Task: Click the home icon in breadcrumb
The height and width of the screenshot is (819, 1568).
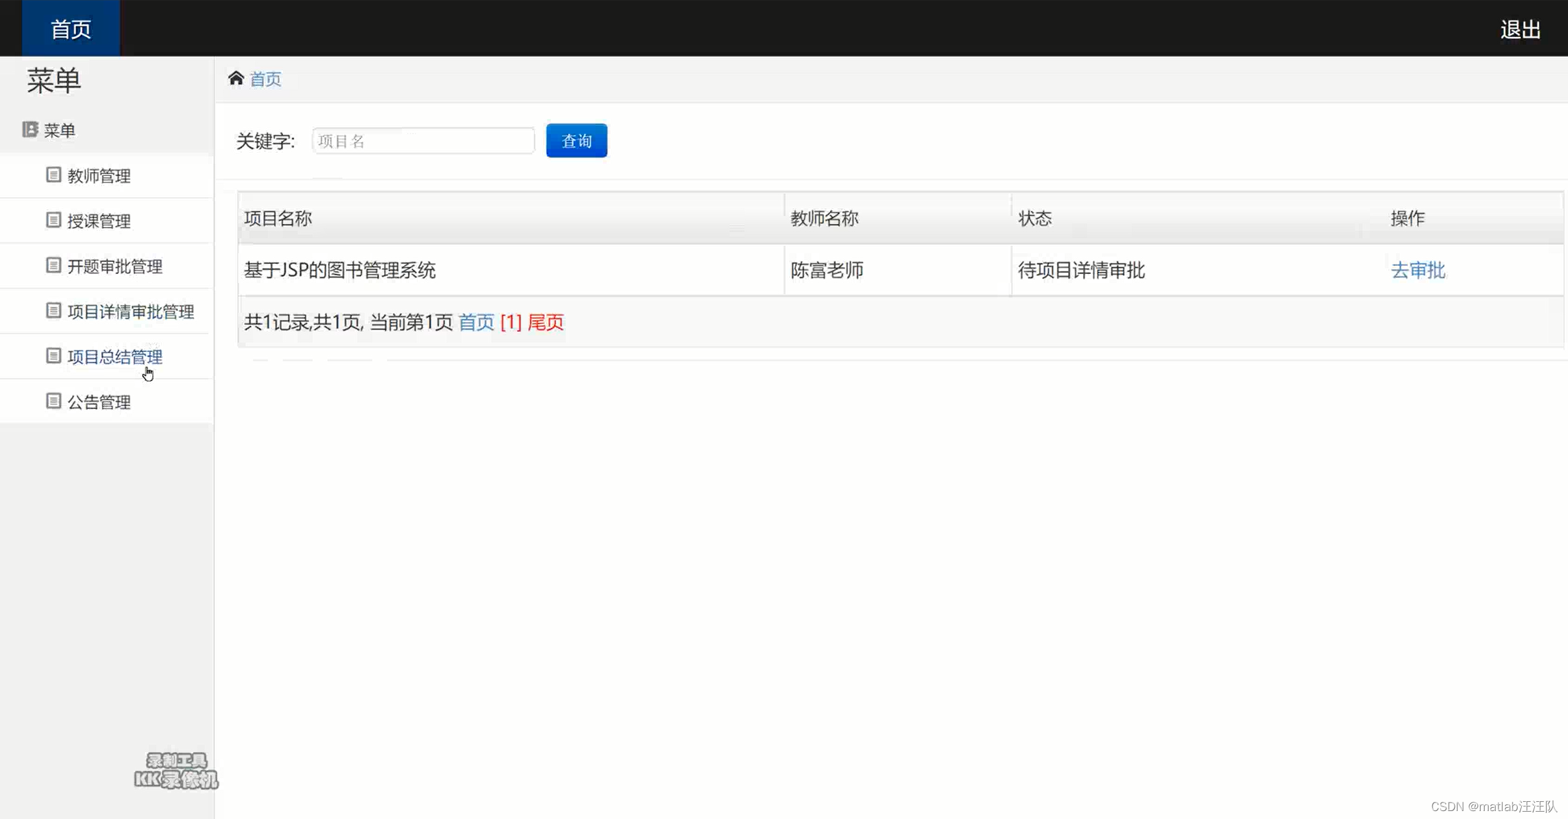Action: pyautogui.click(x=236, y=78)
